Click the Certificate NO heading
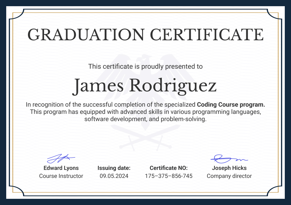Screen dimensions: 291x205 tap(169, 168)
